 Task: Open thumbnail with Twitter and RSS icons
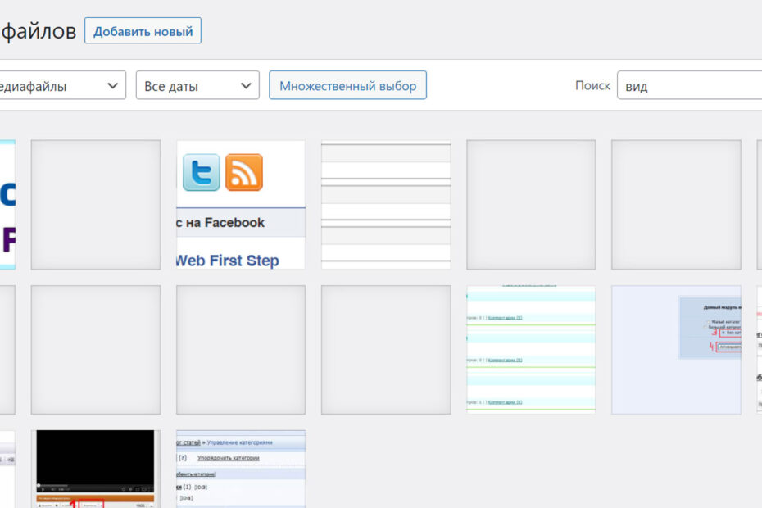click(x=241, y=205)
